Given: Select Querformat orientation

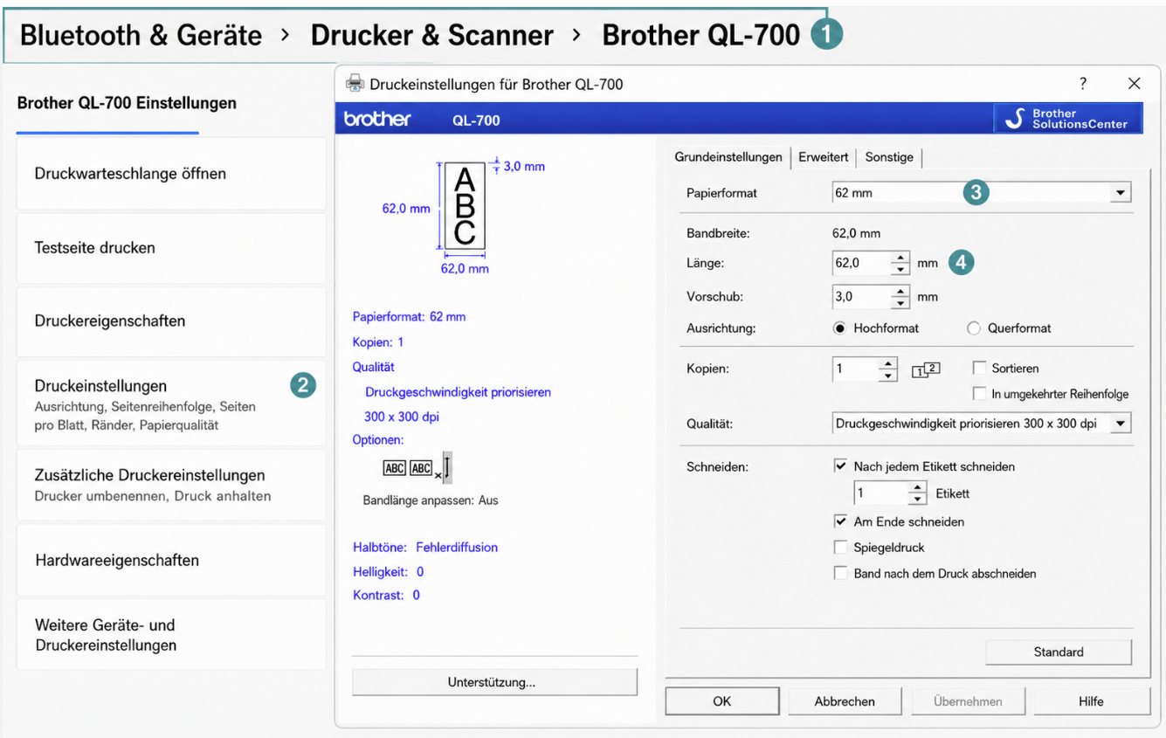Looking at the screenshot, I should pyautogui.click(x=974, y=328).
